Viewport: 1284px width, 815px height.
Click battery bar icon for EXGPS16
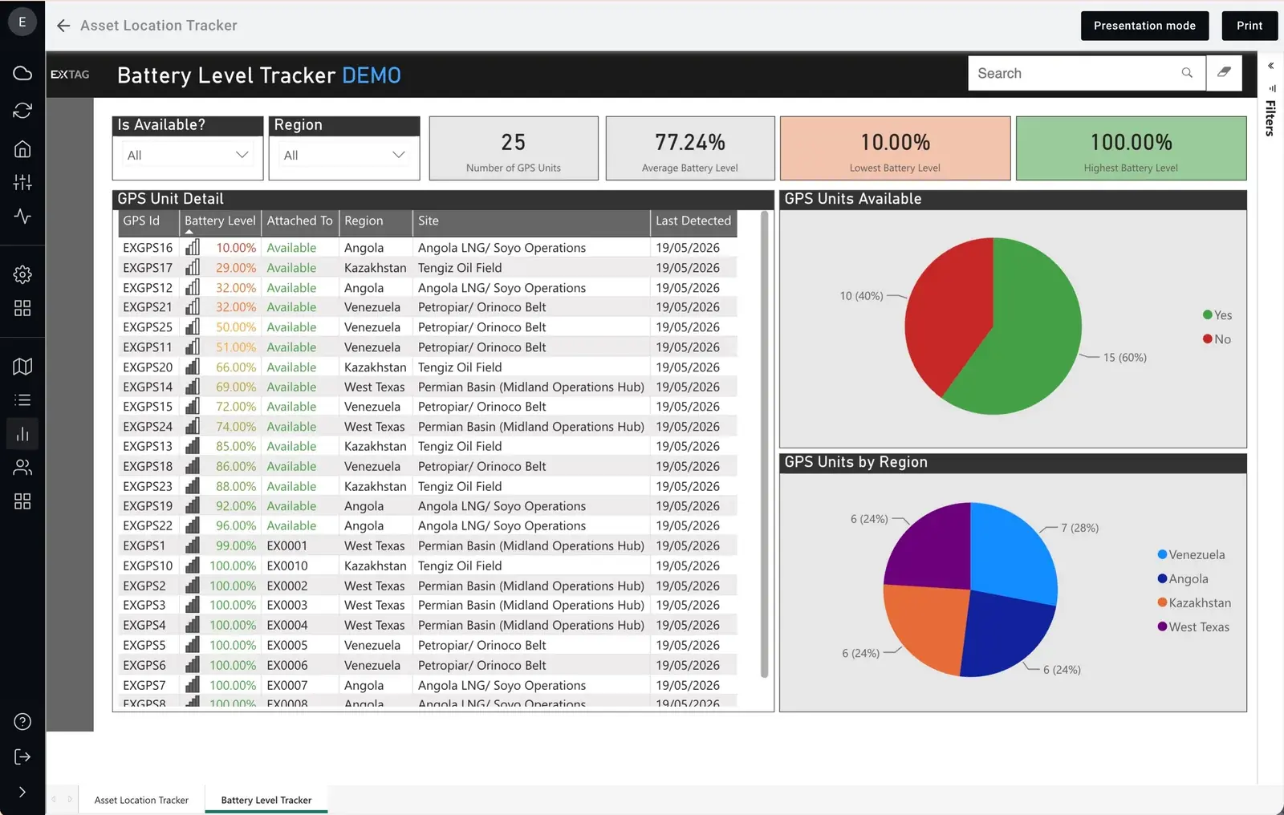[x=193, y=248]
